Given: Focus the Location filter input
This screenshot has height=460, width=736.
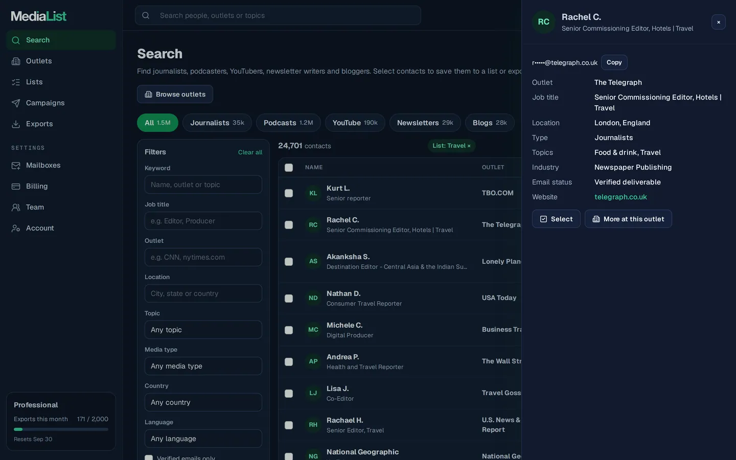Looking at the screenshot, I should (x=203, y=293).
